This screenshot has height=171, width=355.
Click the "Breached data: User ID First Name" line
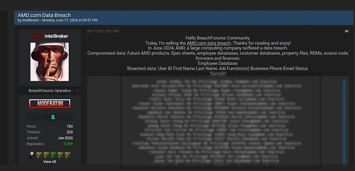pyautogui.click(x=217, y=68)
